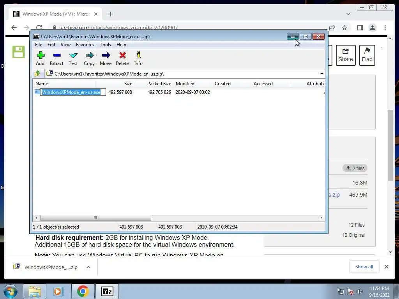The image size is (399, 299).
Task: Open the Help menu in 7-Zip
Action: 121,45
